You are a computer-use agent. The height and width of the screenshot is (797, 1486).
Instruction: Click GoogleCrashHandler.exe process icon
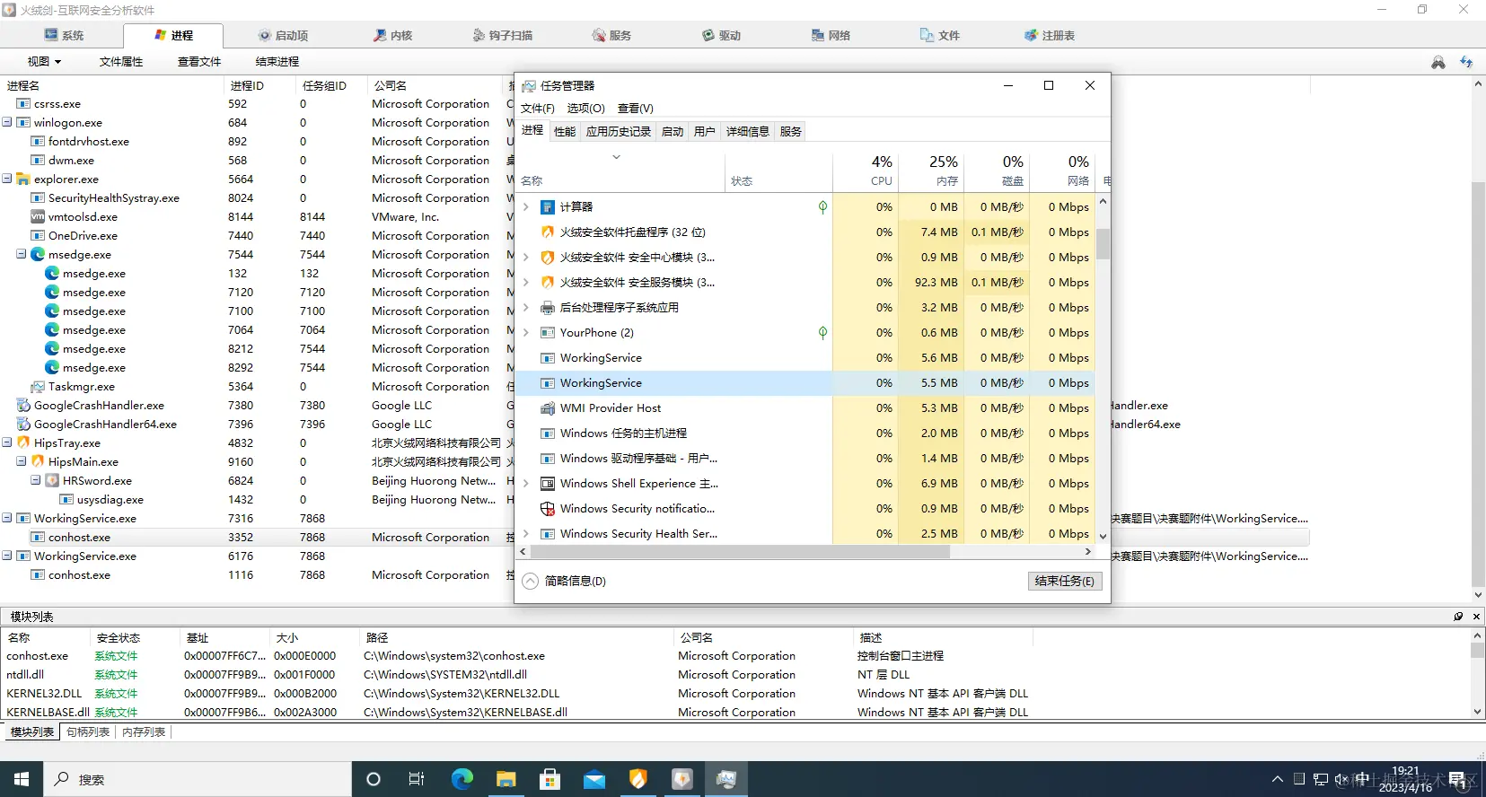pyautogui.click(x=23, y=406)
